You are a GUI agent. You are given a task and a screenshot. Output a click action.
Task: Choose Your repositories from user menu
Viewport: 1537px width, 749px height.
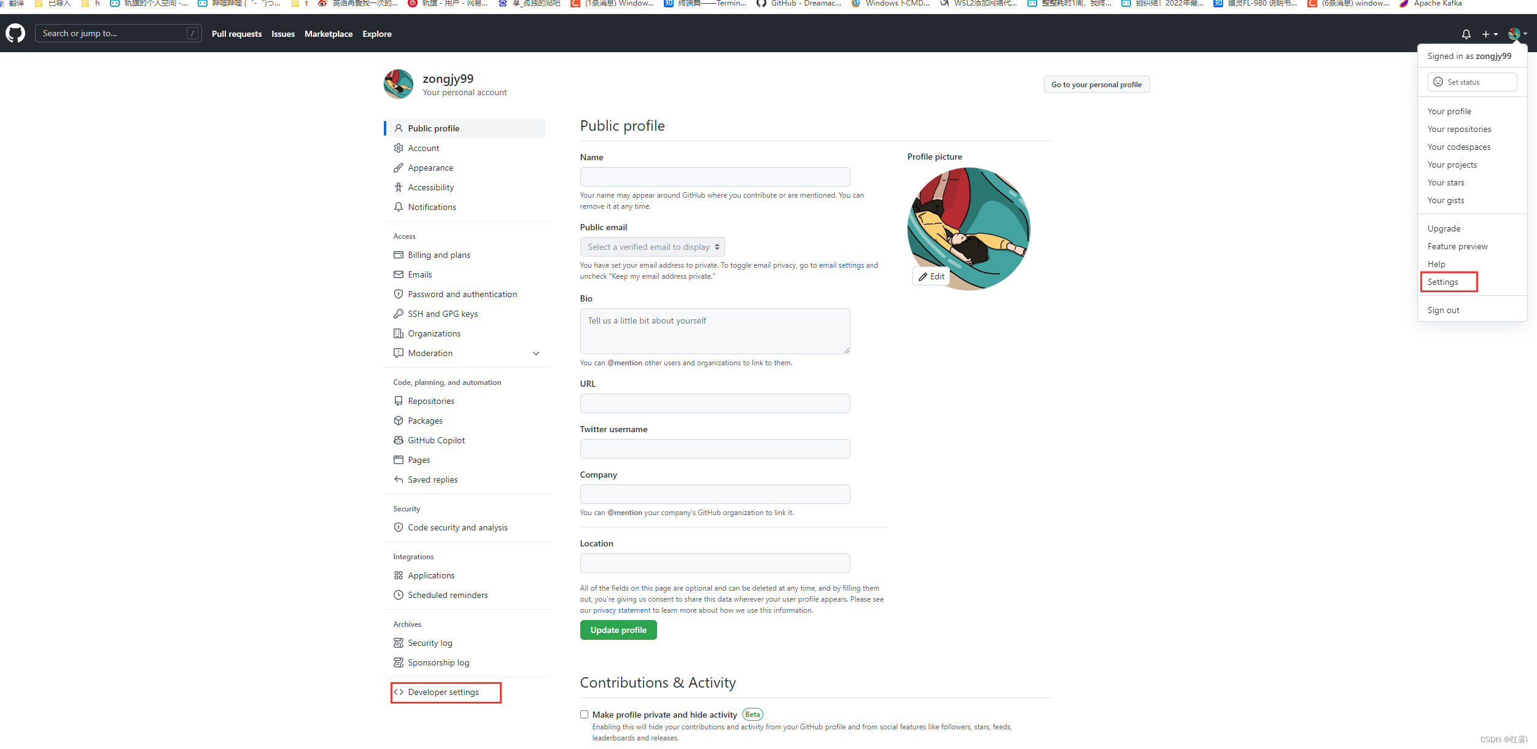1459,129
